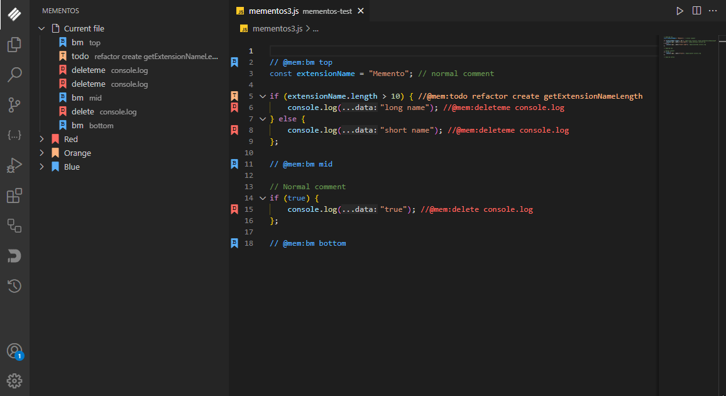
Task: Open the editor More Actions menu
Action: (x=713, y=11)
